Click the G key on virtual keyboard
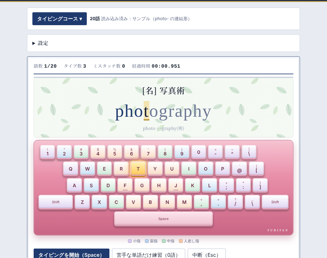Viewport: 327px width, 258px height. pos(142,185)
